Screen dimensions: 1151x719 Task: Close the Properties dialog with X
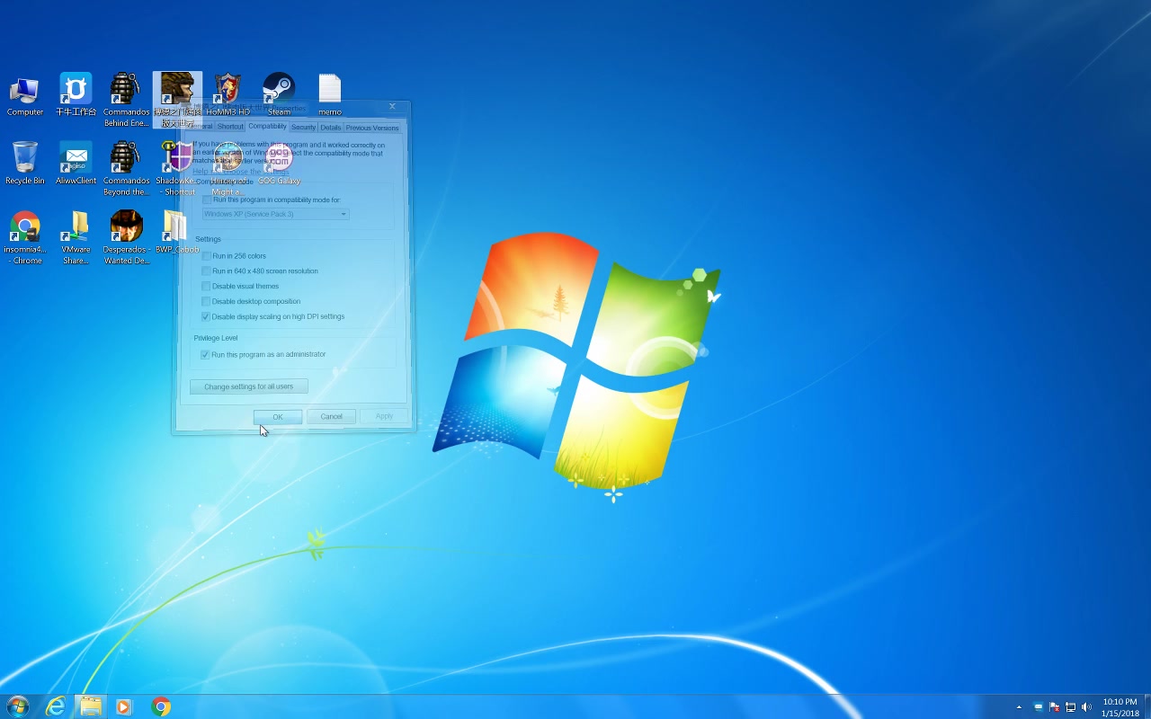(x=392, y=107)
